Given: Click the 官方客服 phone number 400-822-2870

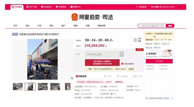Looking at the screenshot, I should pyautogui.click(x=168, y=7).
